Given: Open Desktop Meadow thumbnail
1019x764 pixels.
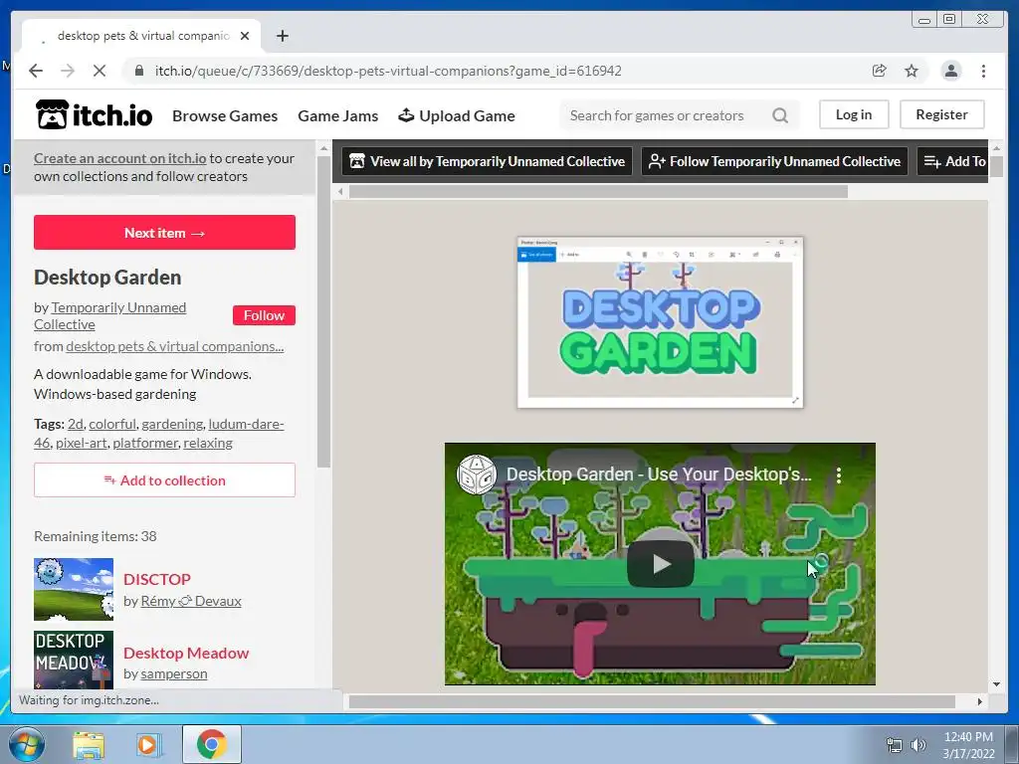Looking at the screenshot, I should (x=74, y=661).
